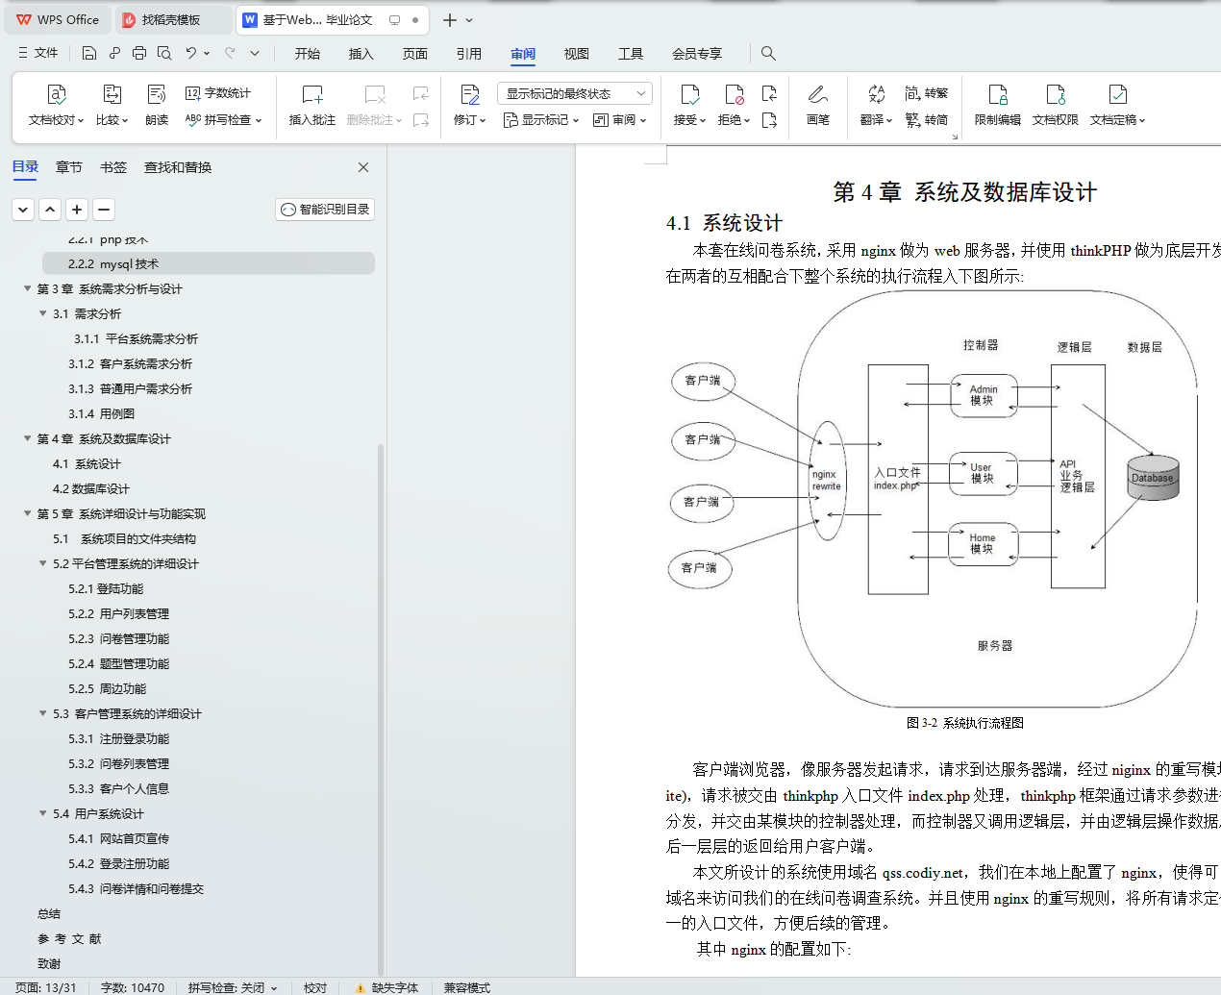Go to 4.2 数据库设计 in outline
1221x995 pixels.
[91, 488]
